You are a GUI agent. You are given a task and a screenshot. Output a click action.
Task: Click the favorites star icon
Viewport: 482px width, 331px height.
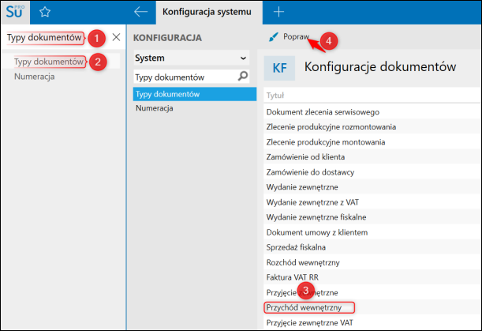(45, 12)
